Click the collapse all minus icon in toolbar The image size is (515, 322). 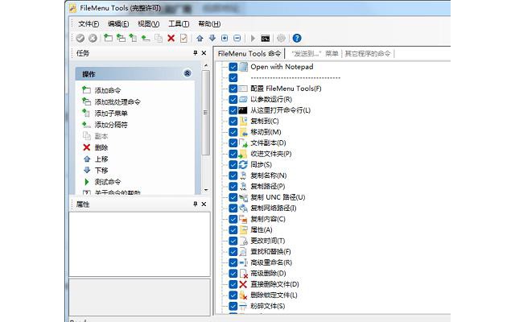237,38
